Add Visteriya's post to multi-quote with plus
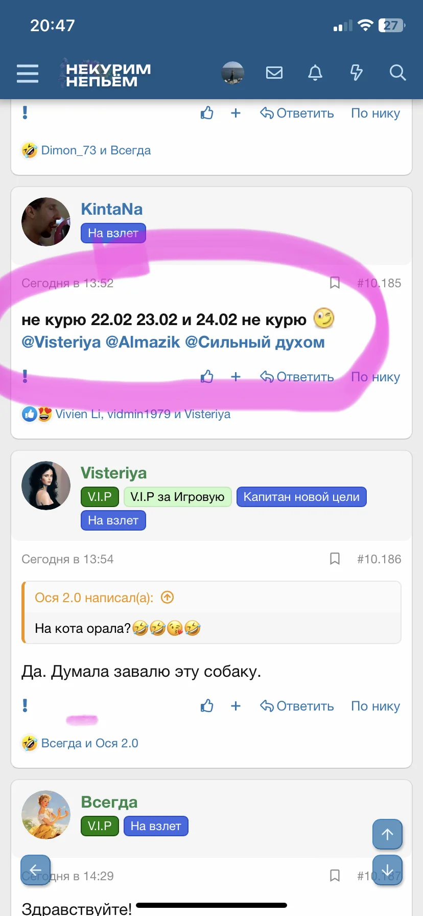 (236, 706)
